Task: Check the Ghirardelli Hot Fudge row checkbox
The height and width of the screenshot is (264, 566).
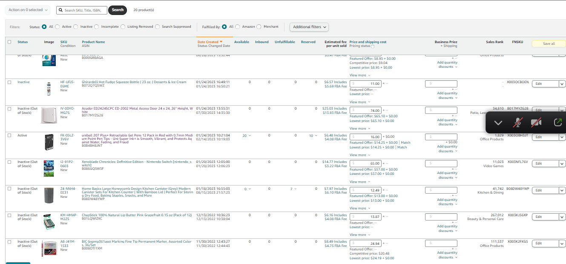Action: click(x=9, y=82)
